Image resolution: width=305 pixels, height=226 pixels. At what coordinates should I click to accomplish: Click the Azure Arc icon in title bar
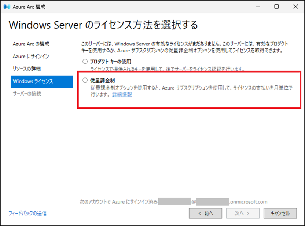tap(7, 7)
